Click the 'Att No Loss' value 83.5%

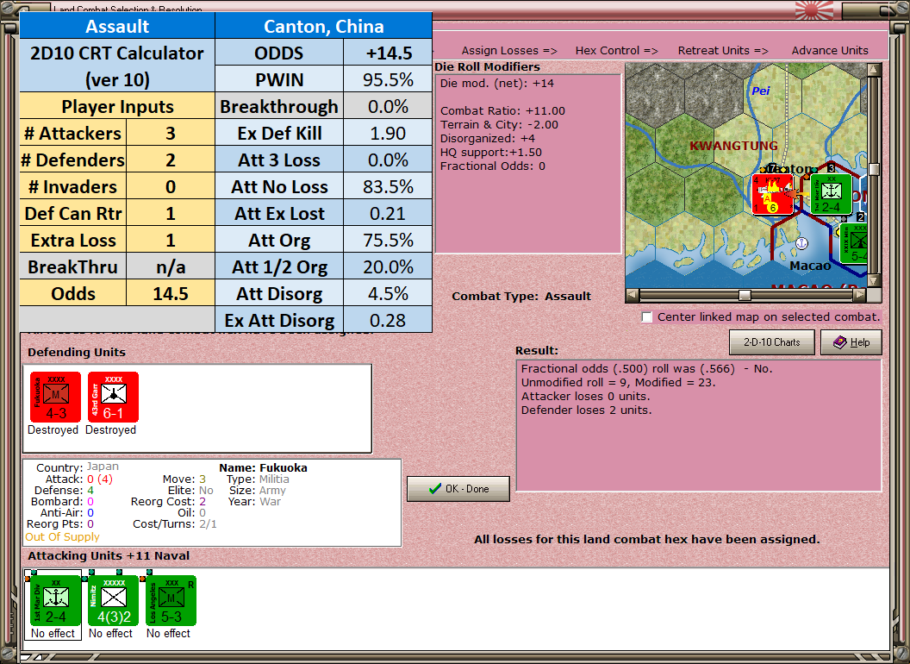click(388, 186)
